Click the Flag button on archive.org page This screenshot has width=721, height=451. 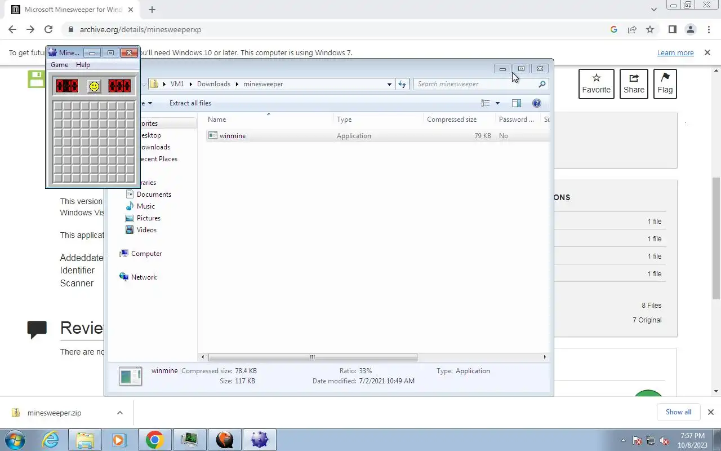[665, 84]
